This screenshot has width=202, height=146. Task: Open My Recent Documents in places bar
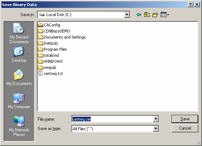[19, 33]
